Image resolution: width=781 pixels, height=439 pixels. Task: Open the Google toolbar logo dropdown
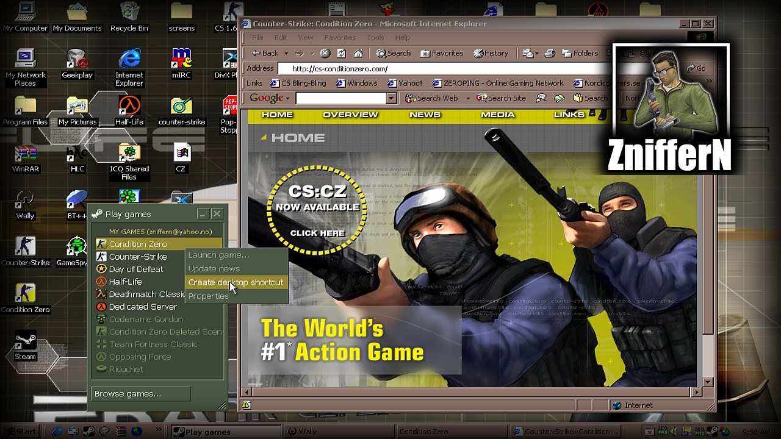[x=269, y=98]
